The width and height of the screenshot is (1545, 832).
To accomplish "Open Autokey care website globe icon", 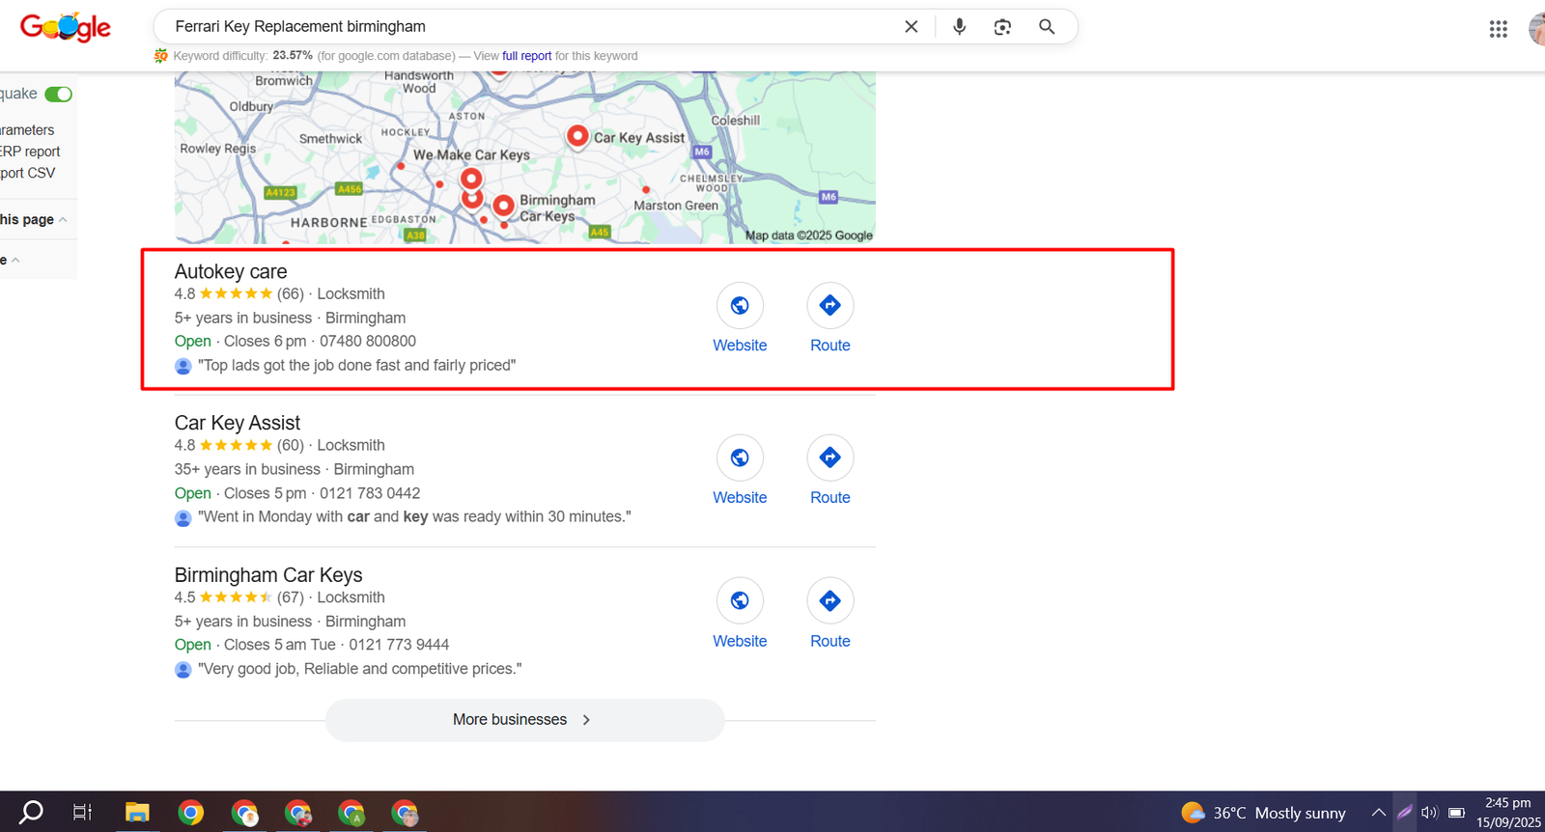I will [740, 306].
